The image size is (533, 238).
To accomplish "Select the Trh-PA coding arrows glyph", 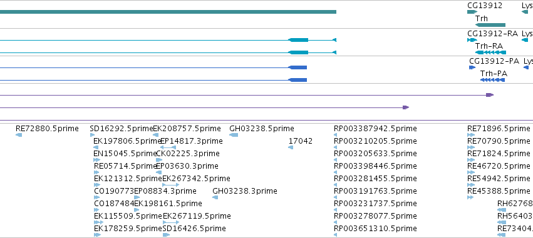I will (x=492, y=80).
